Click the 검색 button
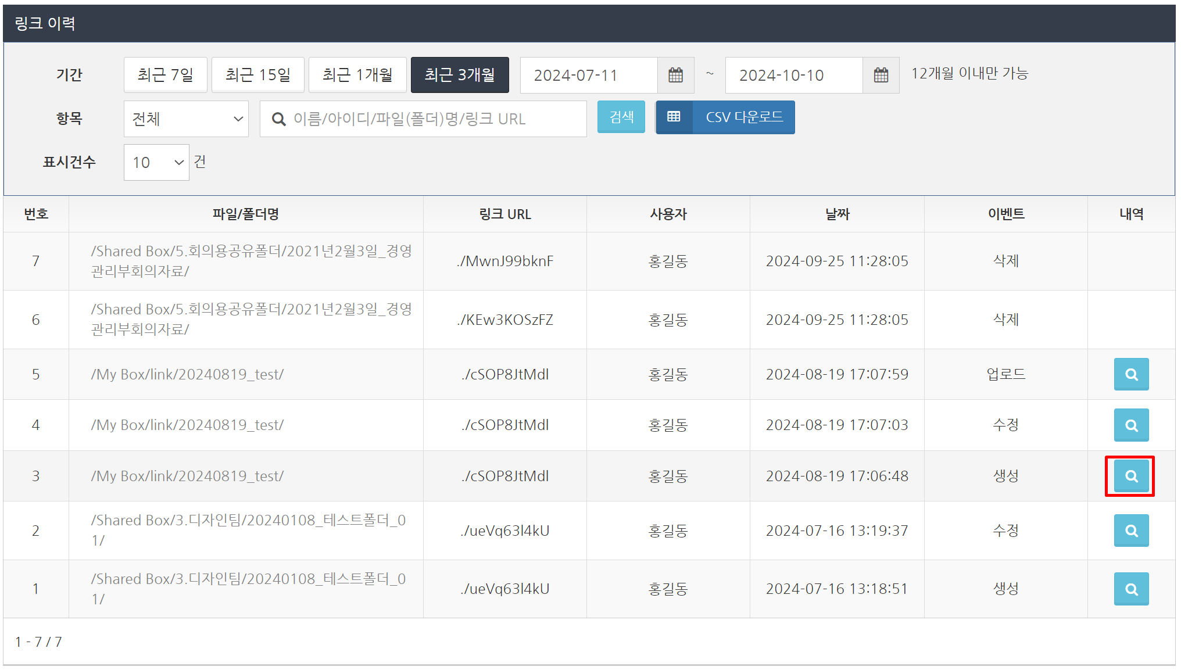 point(621,117)
